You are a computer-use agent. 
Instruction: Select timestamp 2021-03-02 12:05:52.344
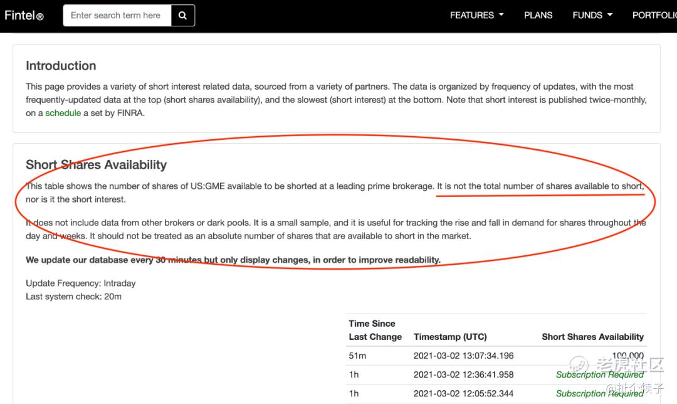click(x=463, y=393)
